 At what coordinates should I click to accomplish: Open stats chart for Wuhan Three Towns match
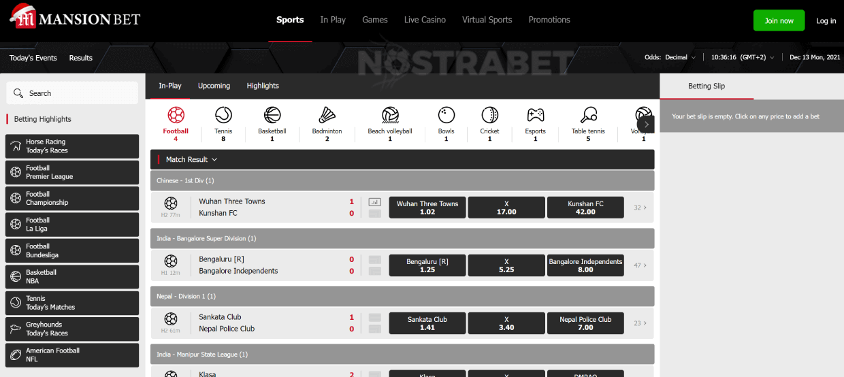click(375, 202)
